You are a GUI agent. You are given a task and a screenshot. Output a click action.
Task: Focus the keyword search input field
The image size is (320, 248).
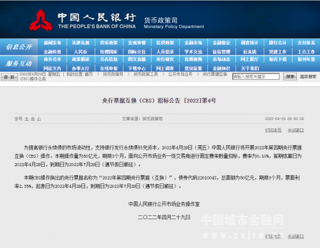click(256, 77)
